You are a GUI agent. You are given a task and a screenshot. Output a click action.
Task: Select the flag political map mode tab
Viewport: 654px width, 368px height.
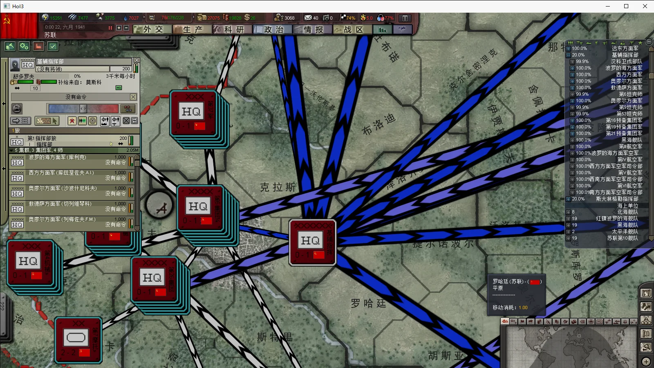pos(522,321)
